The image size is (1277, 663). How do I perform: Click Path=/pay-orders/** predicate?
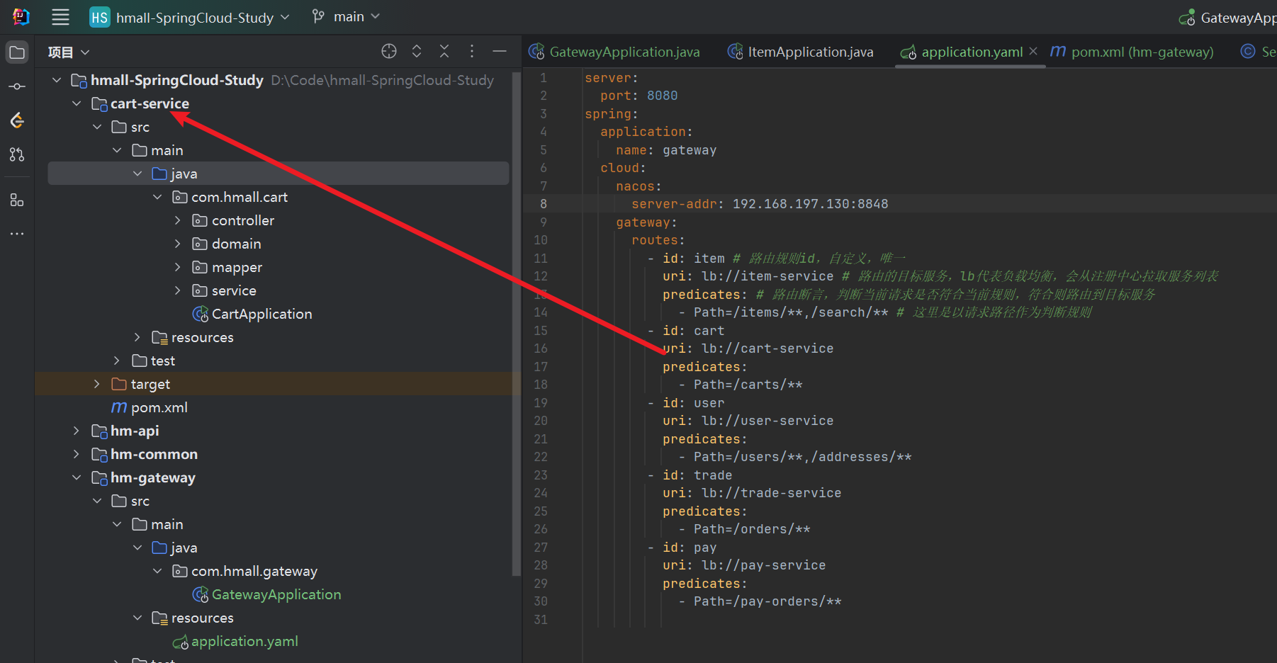[x=767, y=601]
